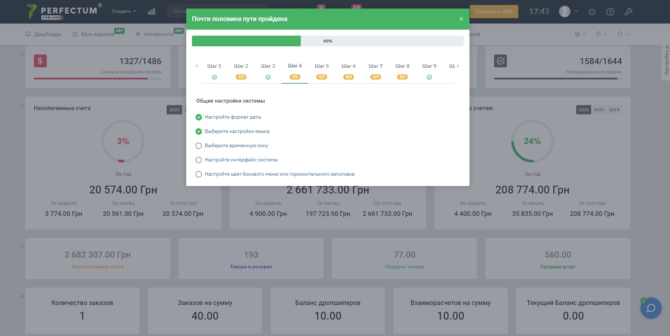Click the bar chart statistics icon

tap(152, 12)
